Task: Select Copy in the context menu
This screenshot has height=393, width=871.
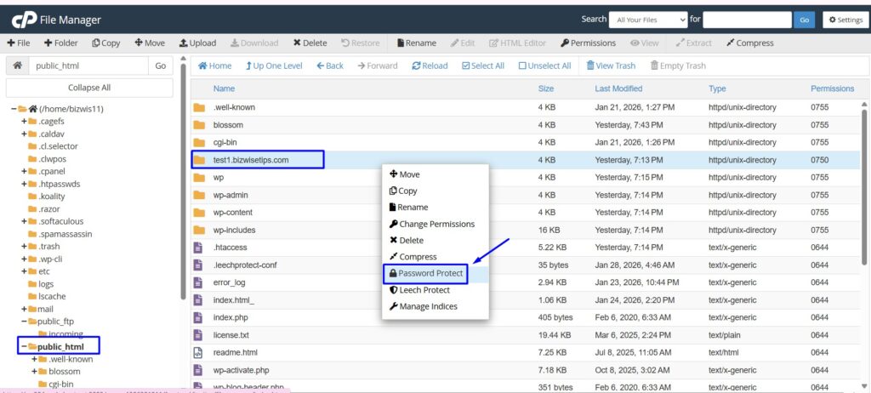Action: [x=435, y=191]
